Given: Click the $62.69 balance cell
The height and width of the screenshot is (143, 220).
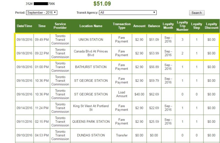Looking at the screenshot, I should [154, 94].
